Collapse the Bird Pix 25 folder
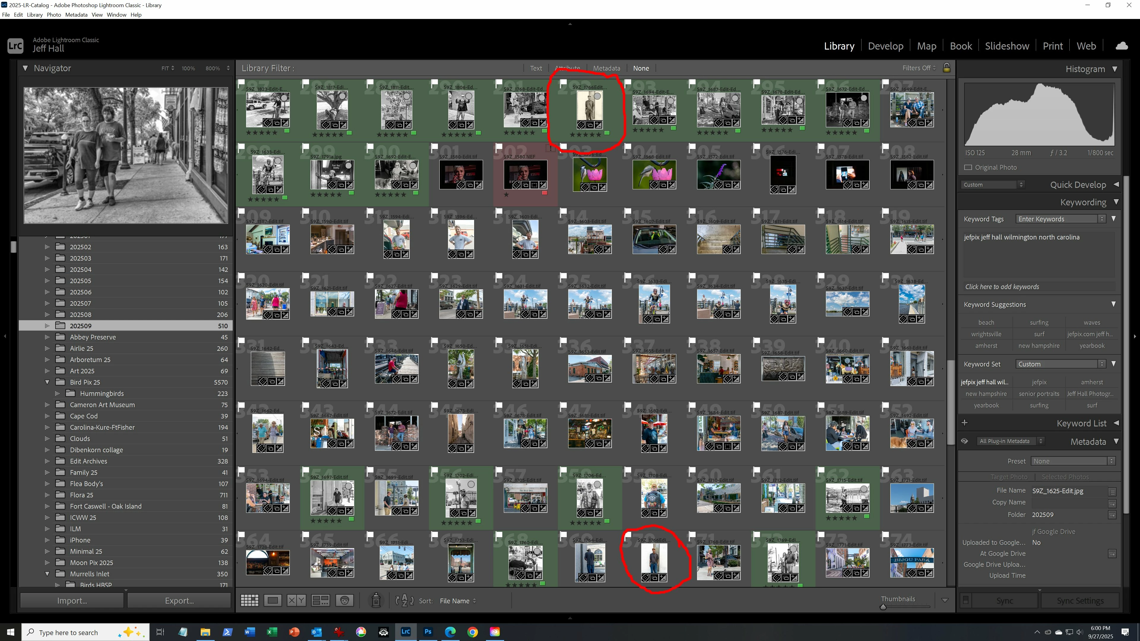 point(47,382)
